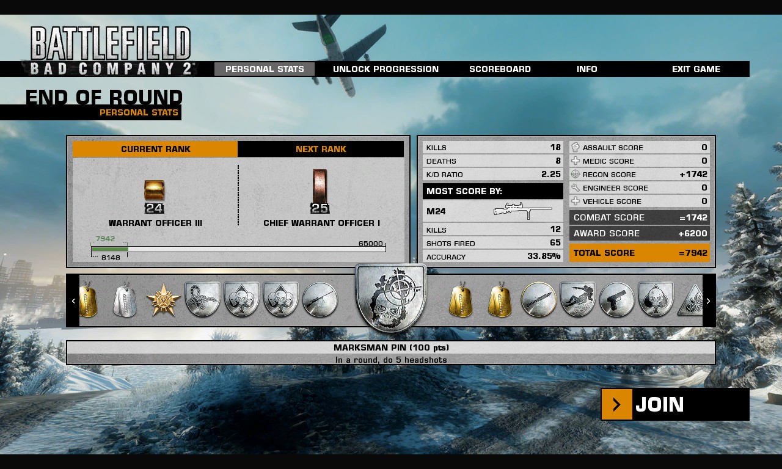This screenshot has width=782, height=469.
Task: Click the Shots Fired row
Action: 493,243
